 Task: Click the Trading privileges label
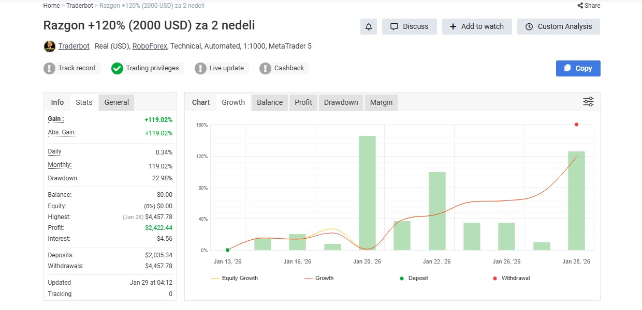pos(152,68)
